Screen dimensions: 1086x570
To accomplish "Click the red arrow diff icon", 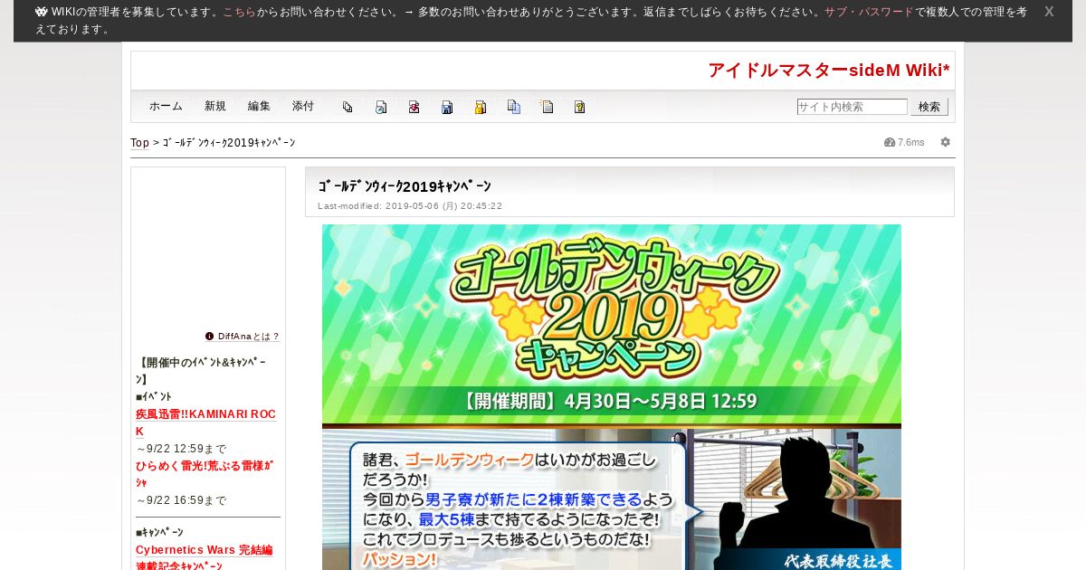I will [x=414, y=107].
